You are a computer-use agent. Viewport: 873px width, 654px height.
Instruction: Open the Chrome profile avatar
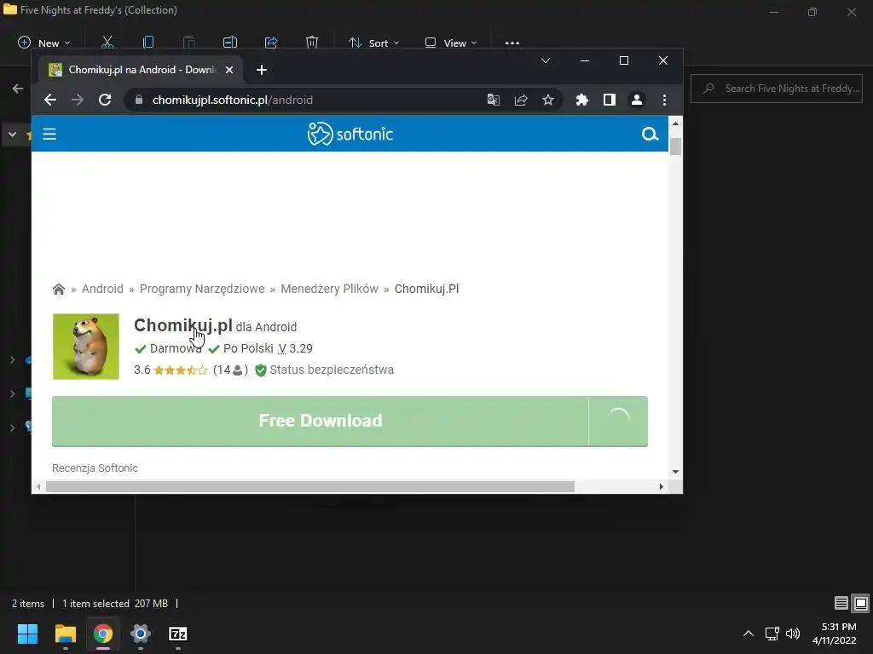tap(636, 100)
